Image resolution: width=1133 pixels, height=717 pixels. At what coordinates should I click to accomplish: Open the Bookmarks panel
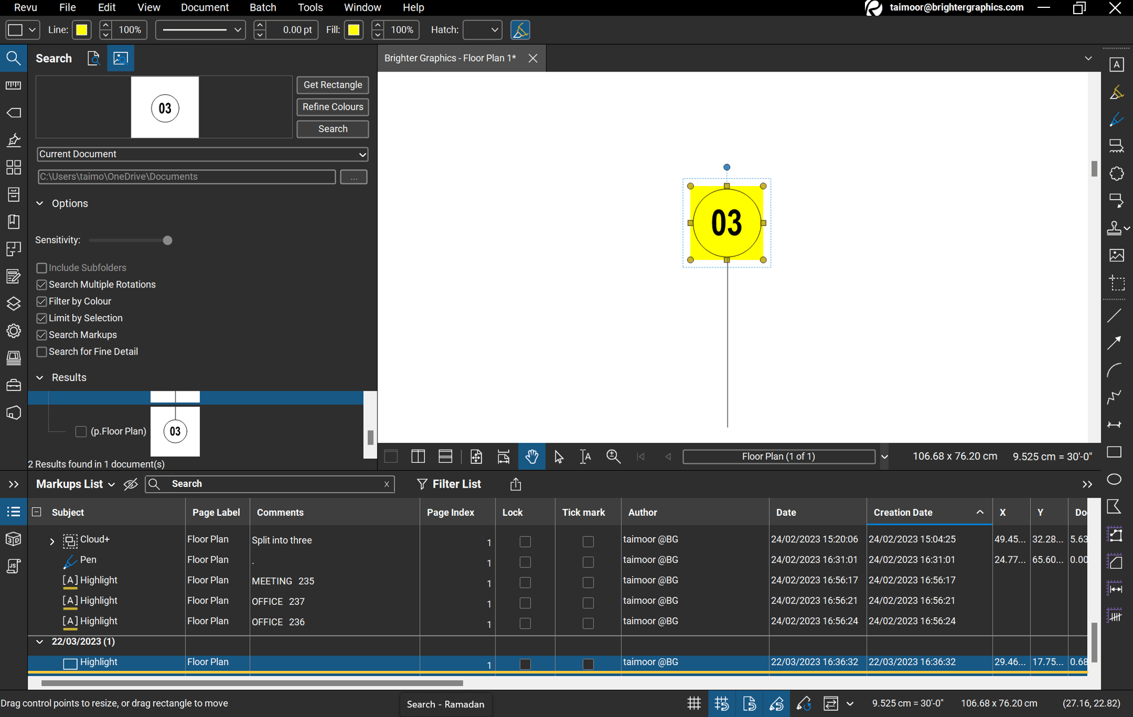point(14,222)
